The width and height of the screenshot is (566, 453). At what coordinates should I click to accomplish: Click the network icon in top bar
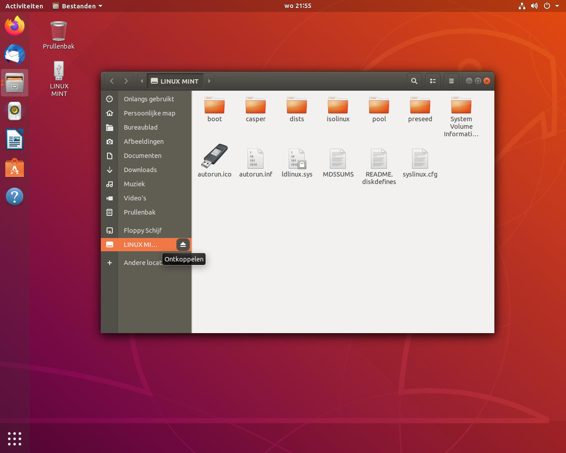click(522, 6)
